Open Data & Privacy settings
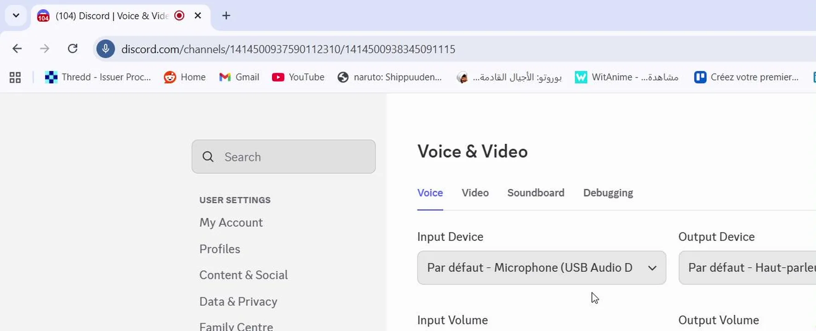The image size is (816, 331). click(x=238, y=302)
